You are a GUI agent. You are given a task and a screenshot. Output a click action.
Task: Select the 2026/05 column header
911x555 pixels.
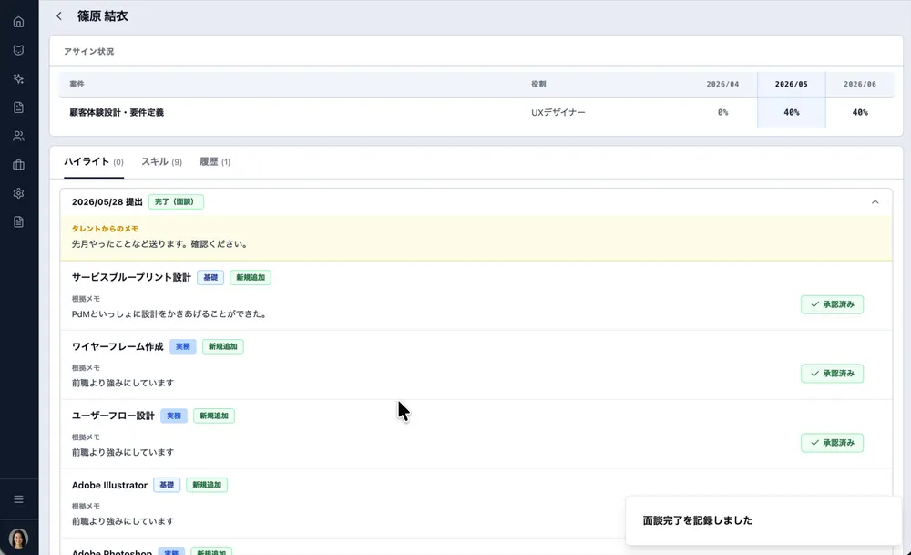click(x=792, y=84)
